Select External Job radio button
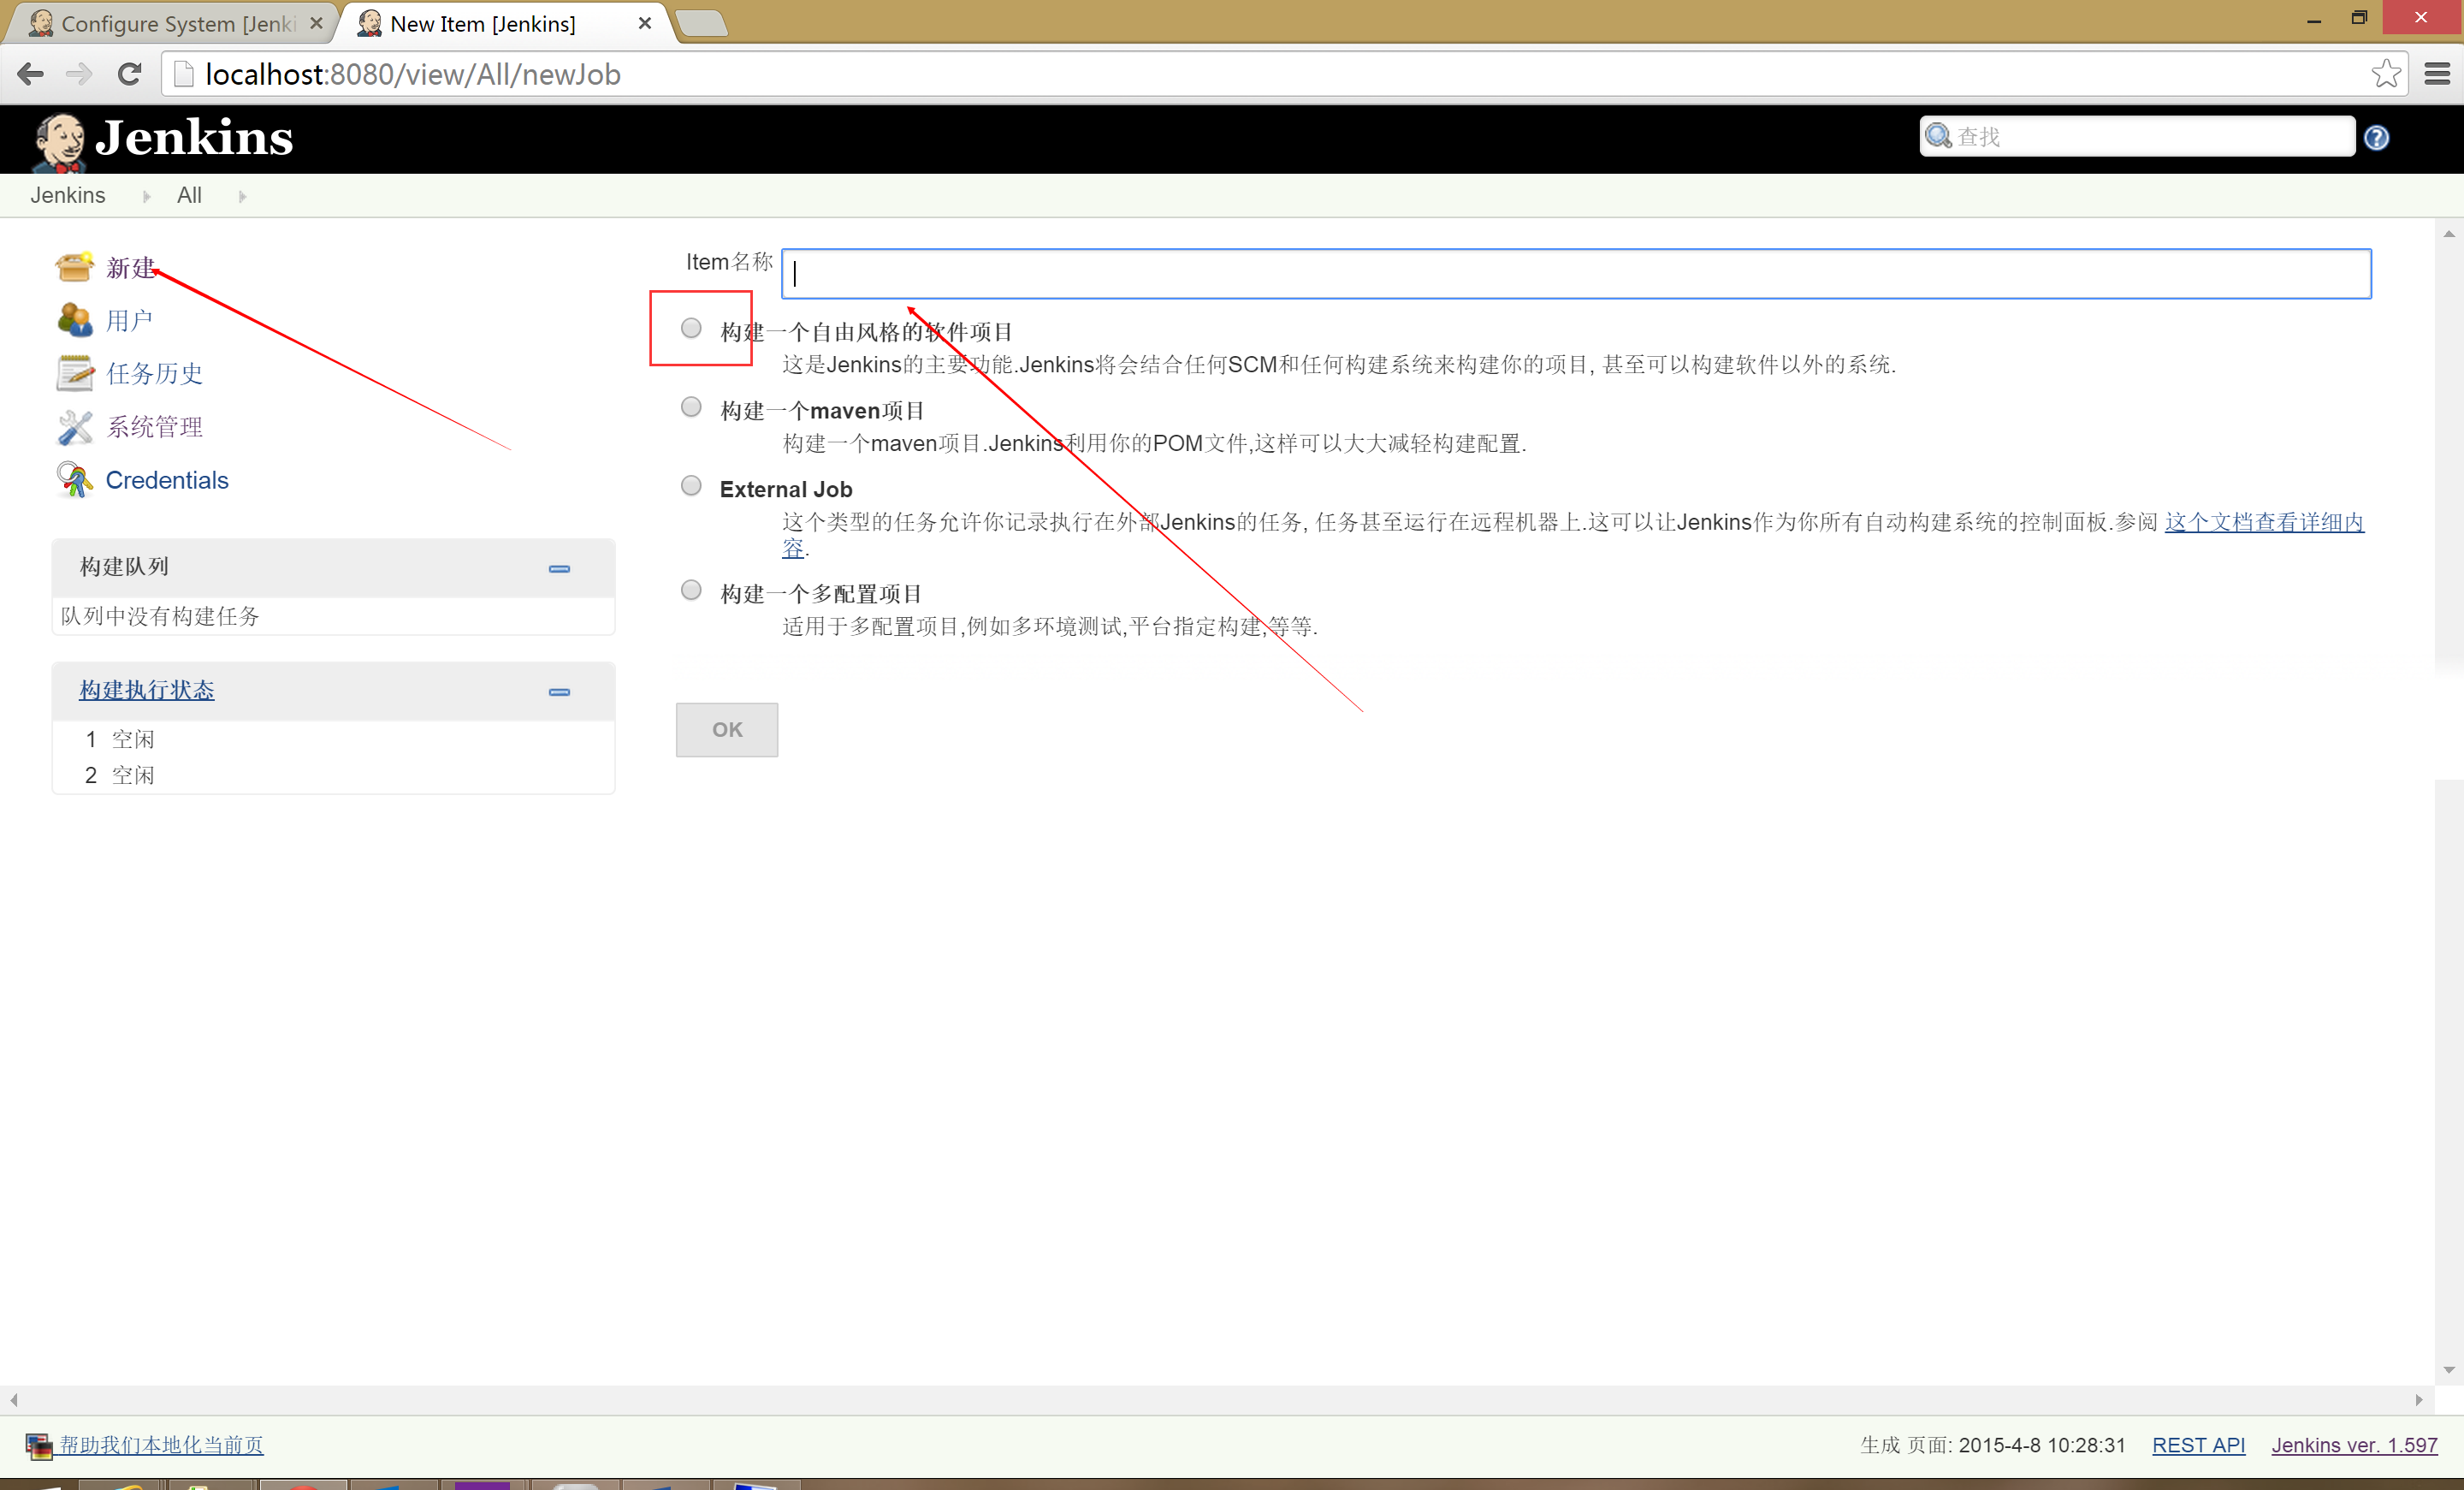This screenshot has width=2464, height=1490. click(x=691, y=486)
